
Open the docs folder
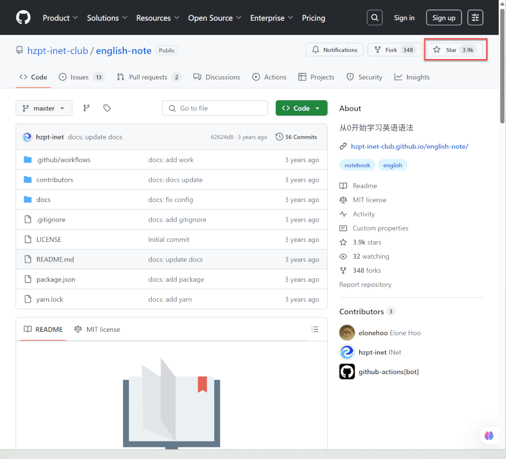[43, 200]
